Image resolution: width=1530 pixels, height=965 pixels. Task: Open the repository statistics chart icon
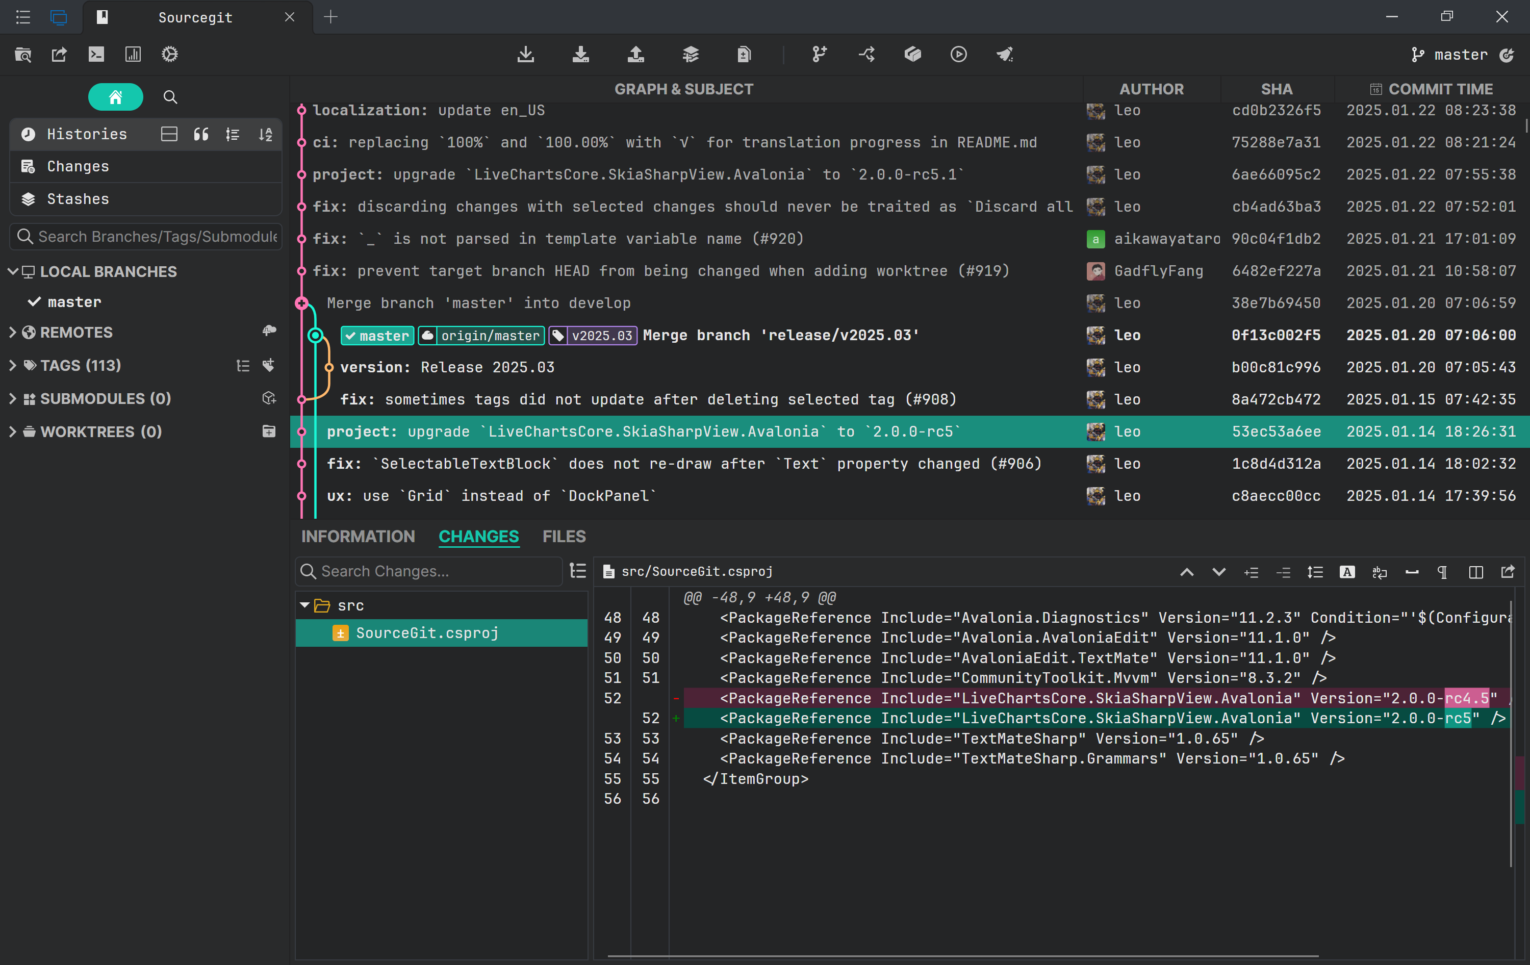pyautogui.click(x=133, y=55)
